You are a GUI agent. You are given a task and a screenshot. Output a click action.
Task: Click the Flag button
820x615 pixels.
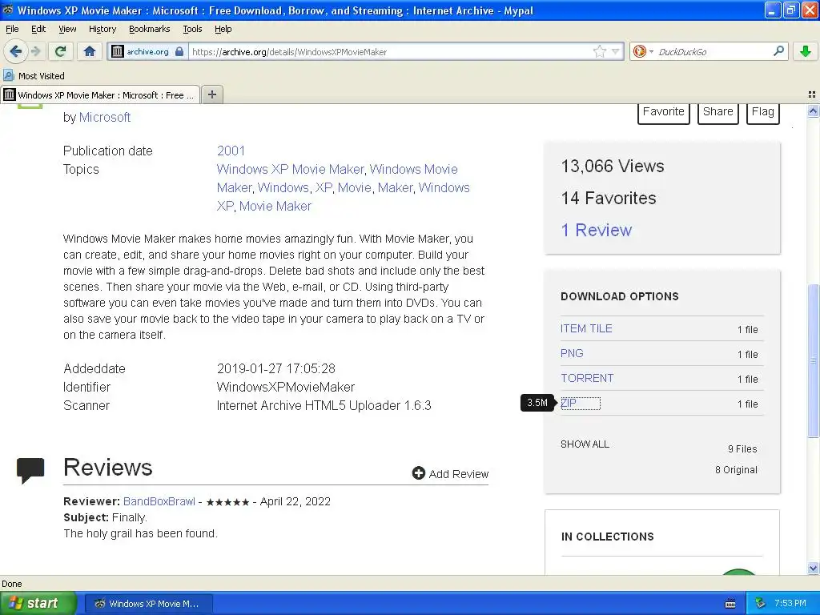[x=762, y=112]
